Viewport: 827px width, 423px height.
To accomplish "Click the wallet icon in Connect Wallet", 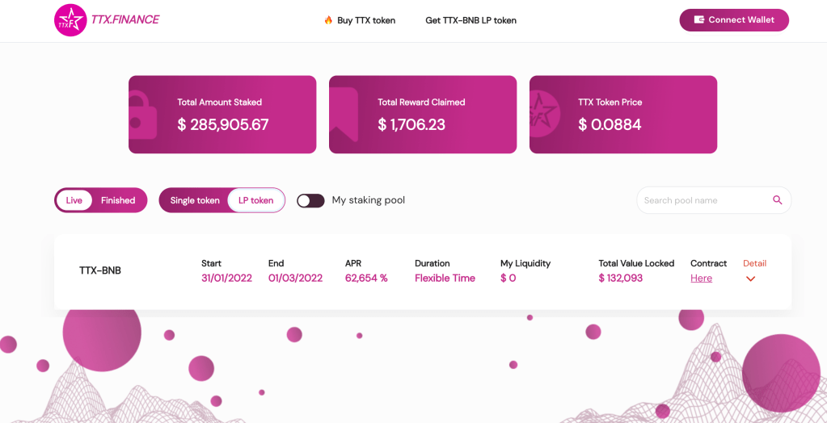I will coord(699,20).
